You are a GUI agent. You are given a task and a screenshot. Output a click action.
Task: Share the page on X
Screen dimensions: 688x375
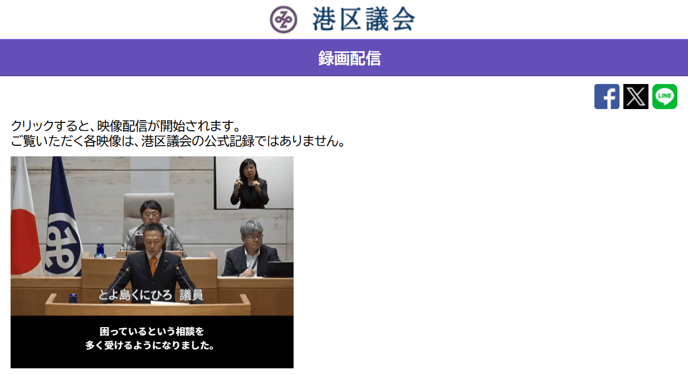[x=636, y=97]
